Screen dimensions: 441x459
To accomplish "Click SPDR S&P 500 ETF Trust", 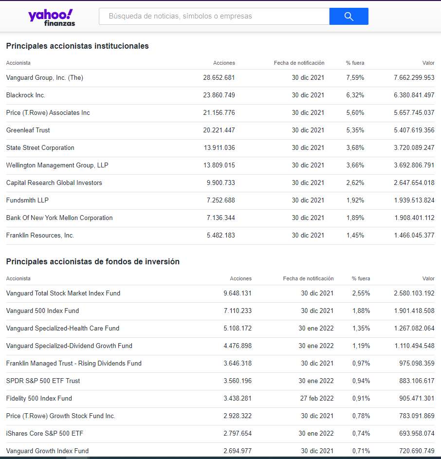I will (x=43, y=381).
